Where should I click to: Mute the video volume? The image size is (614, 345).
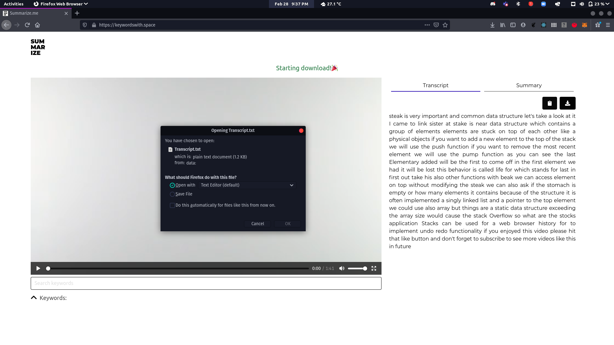pyautogui.click(x=342, y=268)
